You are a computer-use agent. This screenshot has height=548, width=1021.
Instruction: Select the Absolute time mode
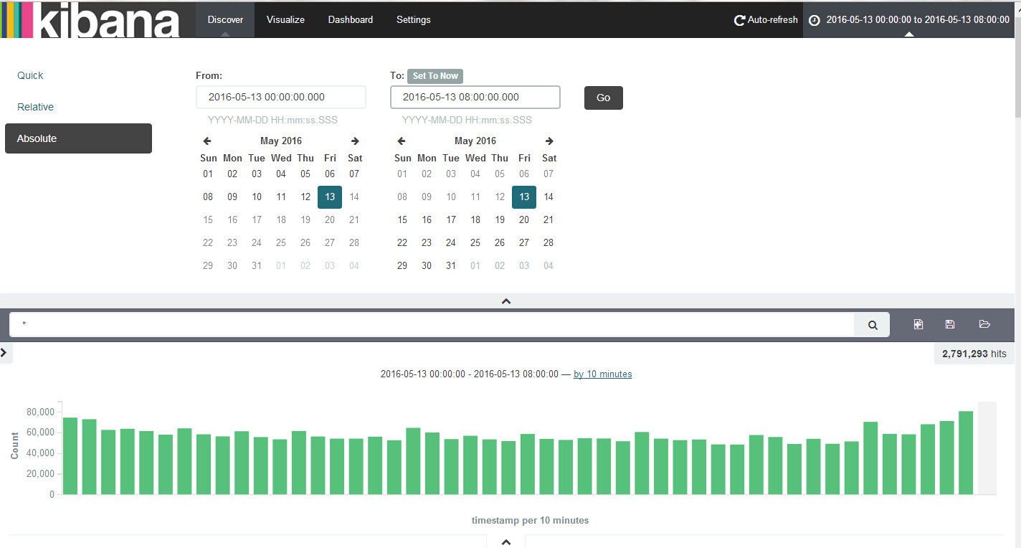[x=78, y=138]
